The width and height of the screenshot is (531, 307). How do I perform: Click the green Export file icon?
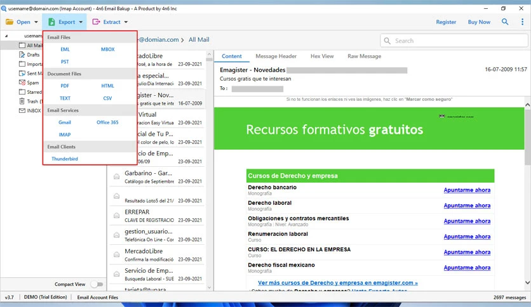(x=51, y=22)
